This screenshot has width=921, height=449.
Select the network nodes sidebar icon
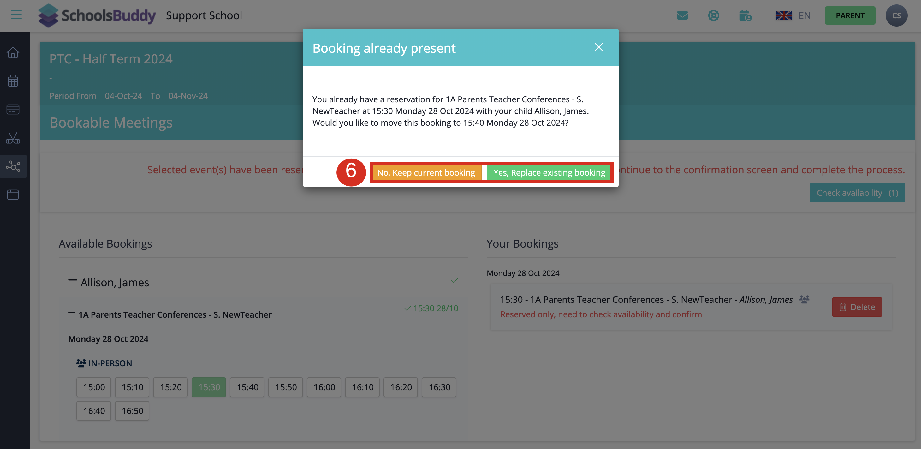tap(13, 166)
